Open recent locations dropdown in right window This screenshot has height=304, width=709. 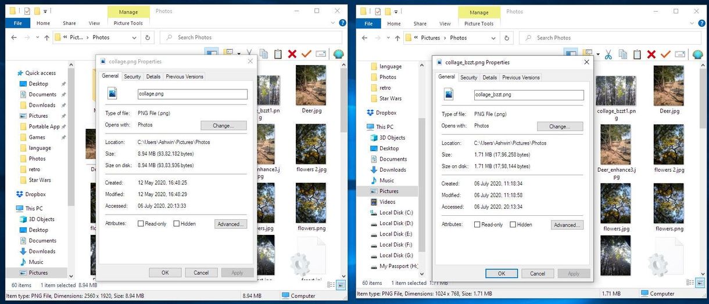click(388, 38)
